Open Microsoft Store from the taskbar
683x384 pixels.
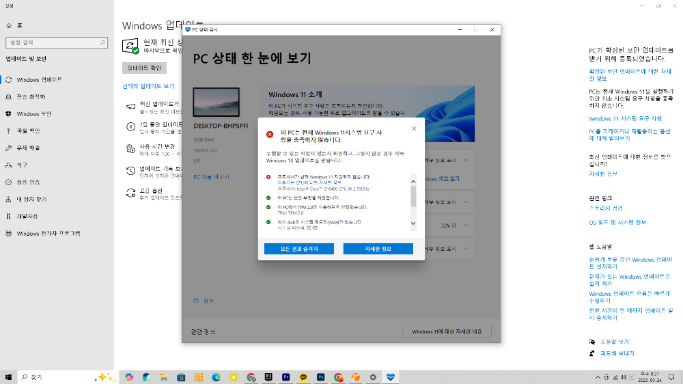pyautogui.click(x=181, y=377)
